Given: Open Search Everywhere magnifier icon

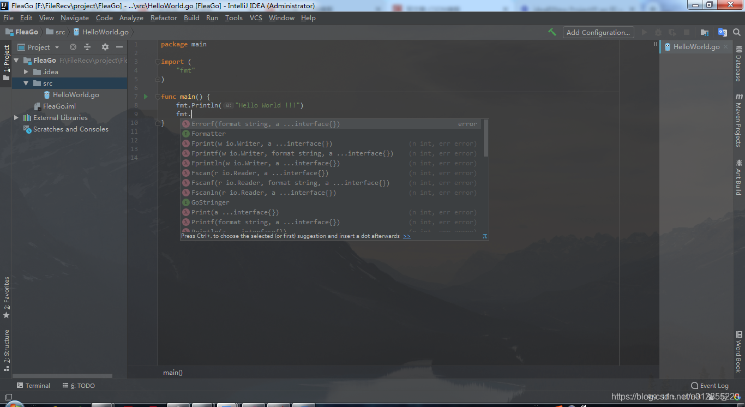Looking at the screenshot, I should 737,32.
